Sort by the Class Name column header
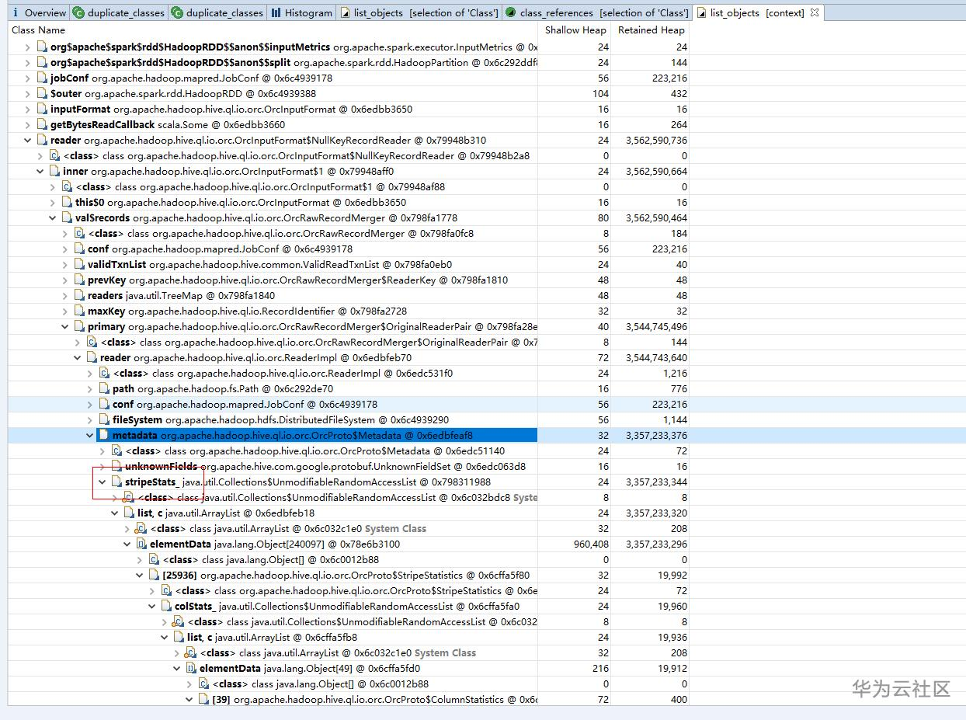The width and height of the screenshot is (966, 720). pyautogui.click(x=39, y=30)
